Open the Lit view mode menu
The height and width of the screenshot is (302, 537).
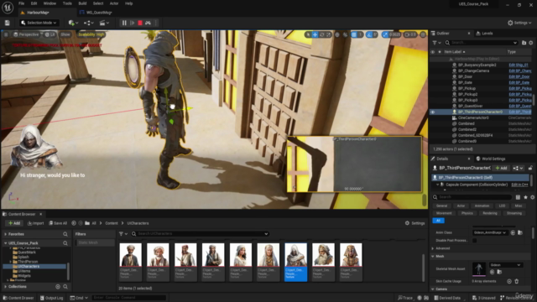[50, 34]
